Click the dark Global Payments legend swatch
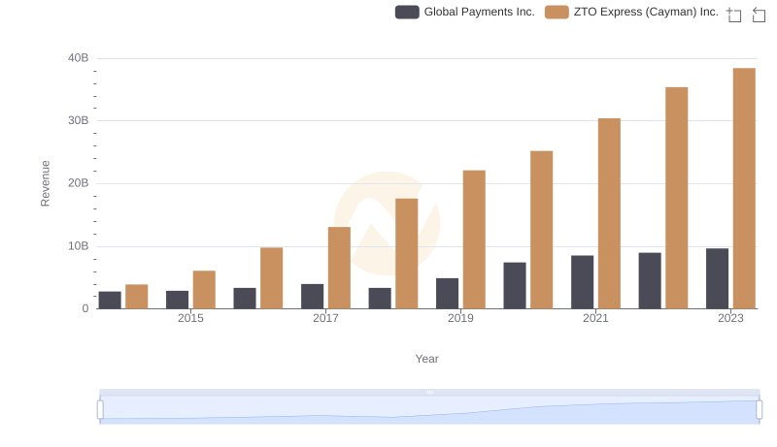This screenshot has width=777, height=447. click(407, 12)
